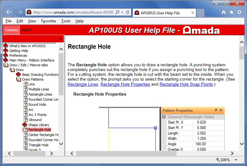This screenshot has width=247, height=166.
Task: Open the Obround topic
Action: tap(35, 120)
